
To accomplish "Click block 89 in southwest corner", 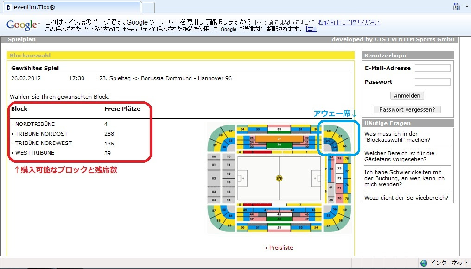I will pos(229,225).
